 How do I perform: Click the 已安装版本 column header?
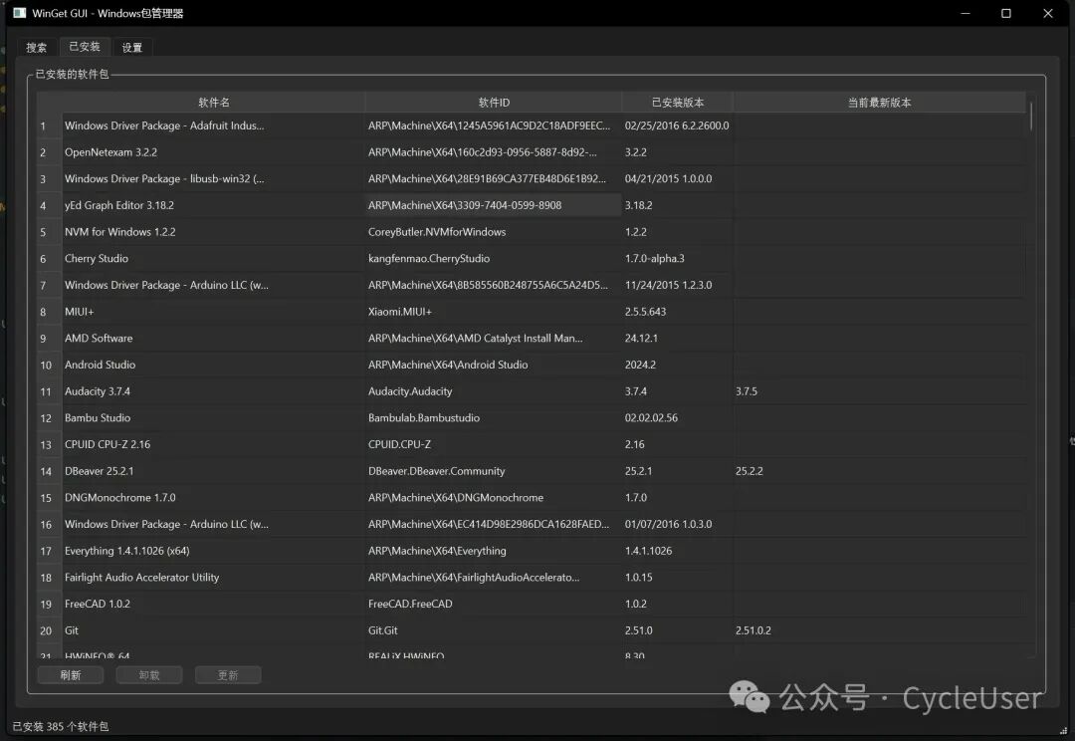(x=678, y=103)
